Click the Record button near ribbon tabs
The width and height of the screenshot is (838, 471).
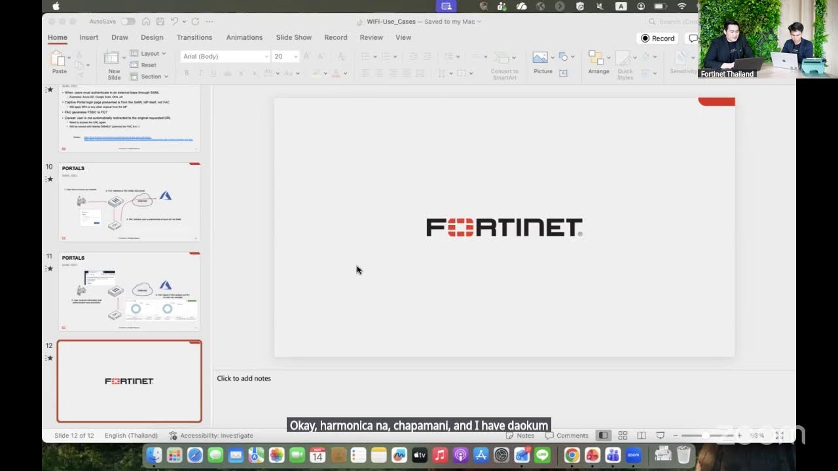pos(658,38)
